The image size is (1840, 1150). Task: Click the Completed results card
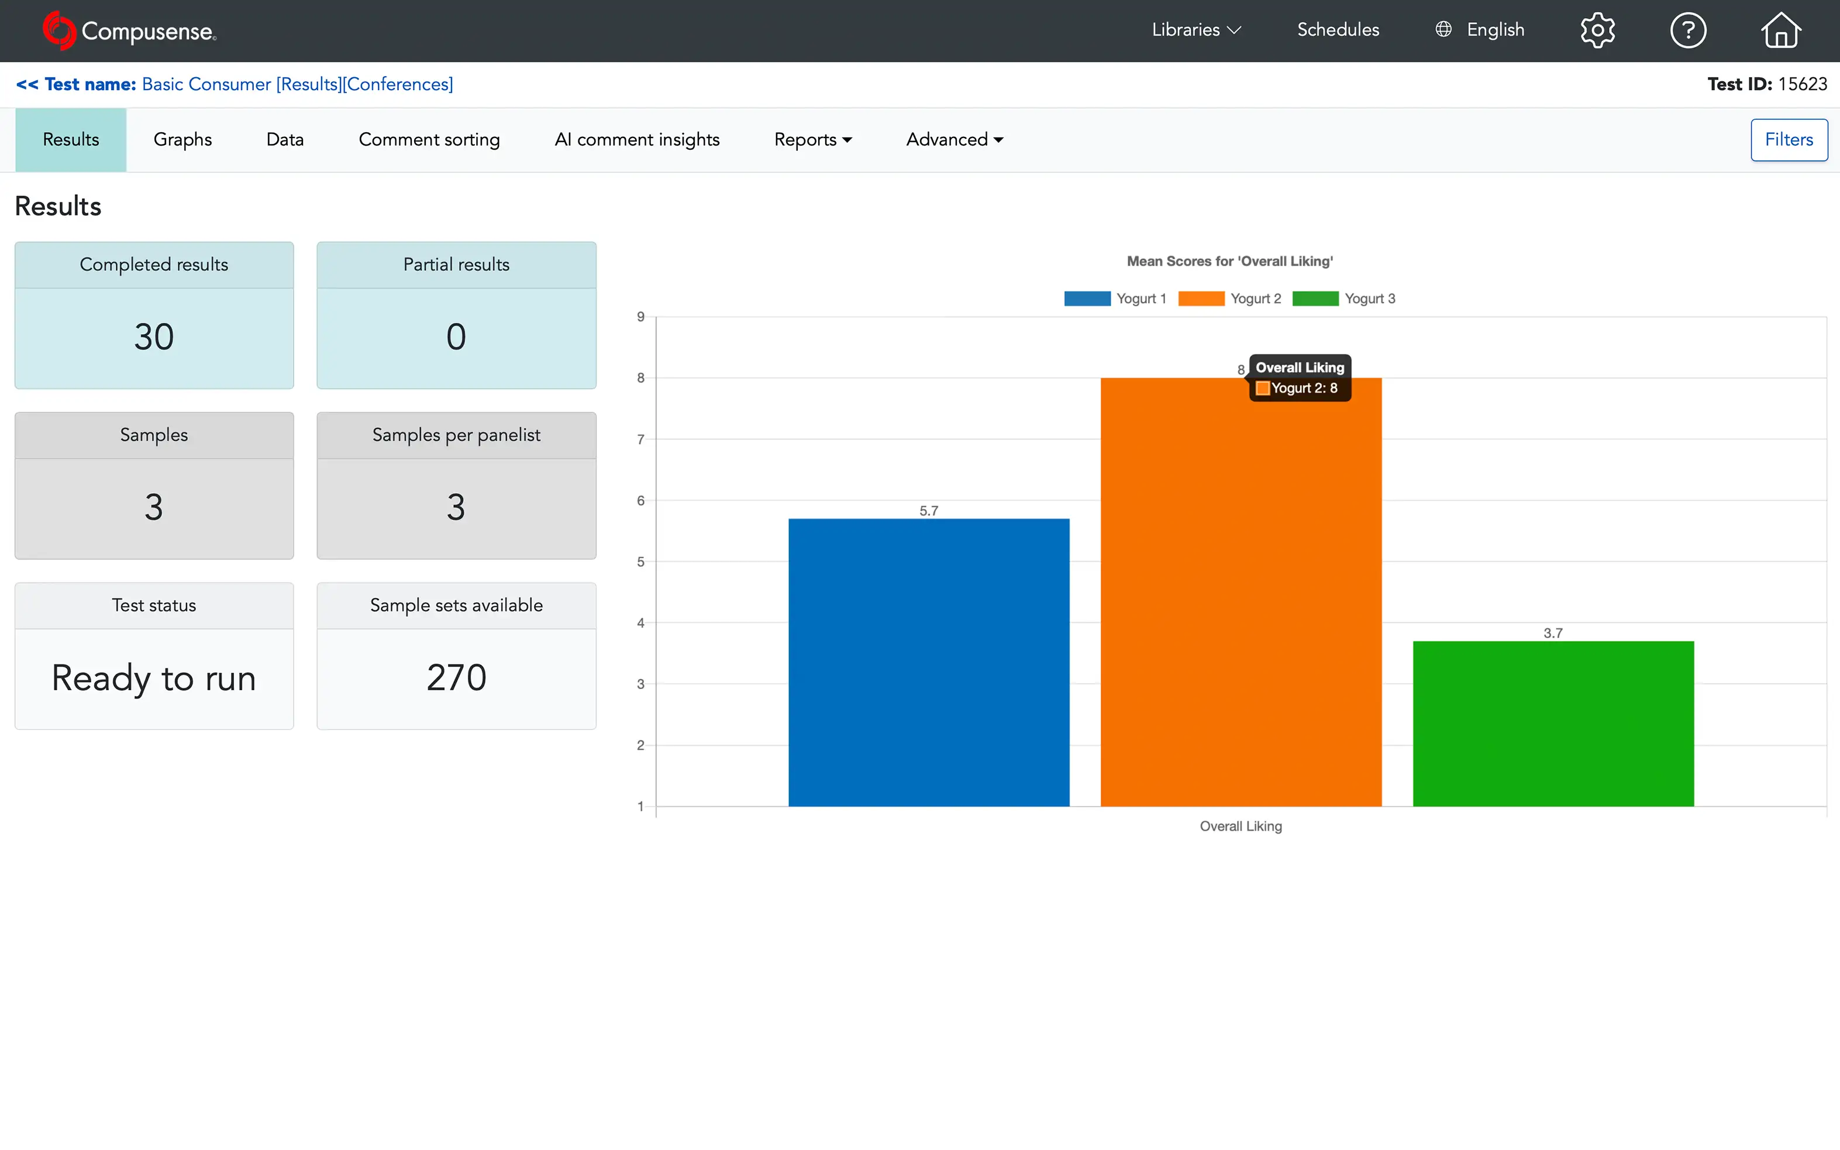(154, 316)
